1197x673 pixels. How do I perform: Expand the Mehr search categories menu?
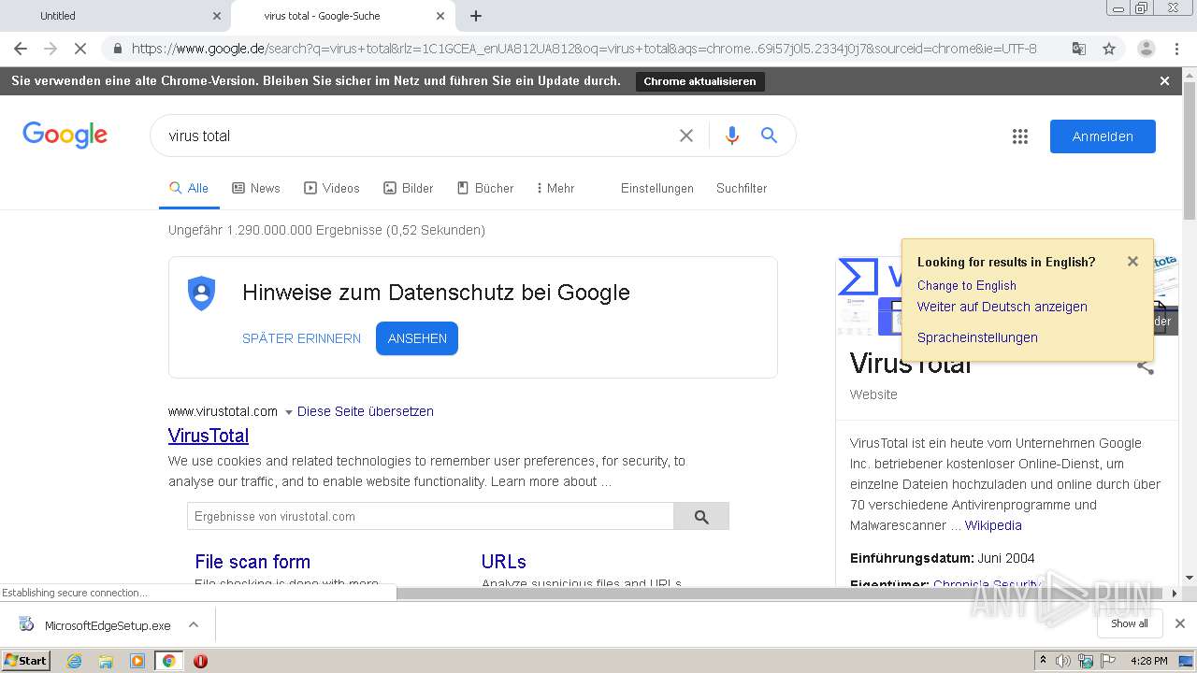pos(555,188)
